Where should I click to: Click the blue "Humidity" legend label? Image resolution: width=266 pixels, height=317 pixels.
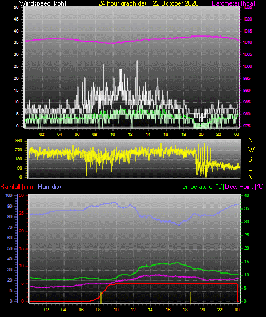click(49, 187)
